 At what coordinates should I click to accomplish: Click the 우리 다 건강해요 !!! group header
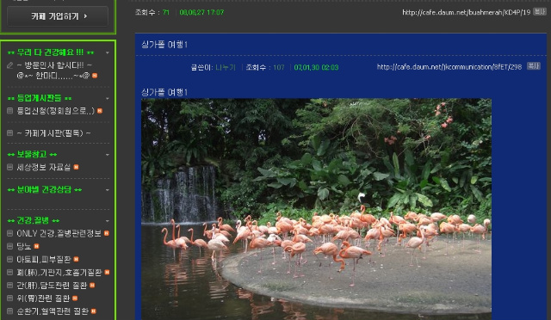(x=51, y=52)
